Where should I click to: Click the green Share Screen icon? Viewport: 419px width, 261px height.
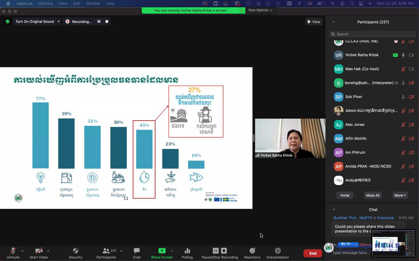(x=162, y=251)
